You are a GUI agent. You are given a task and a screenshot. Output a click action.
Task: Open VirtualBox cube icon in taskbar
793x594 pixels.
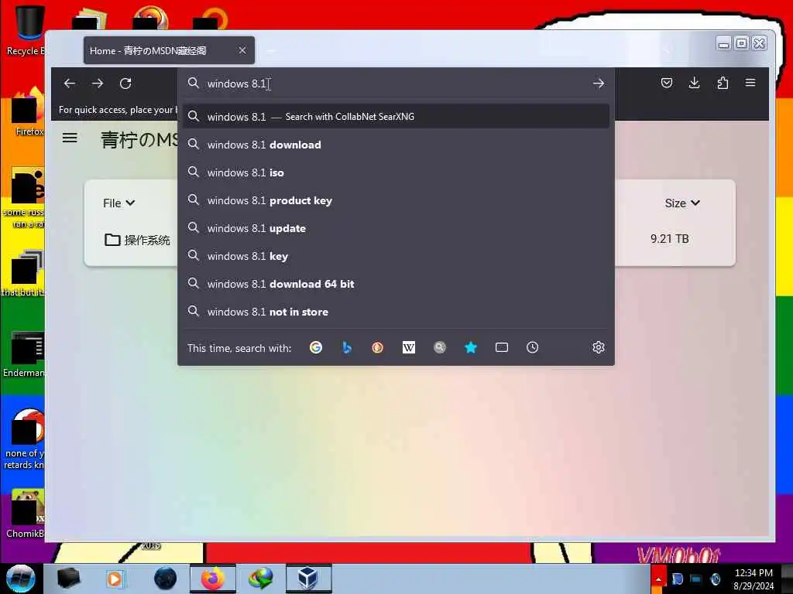(308, 579)
